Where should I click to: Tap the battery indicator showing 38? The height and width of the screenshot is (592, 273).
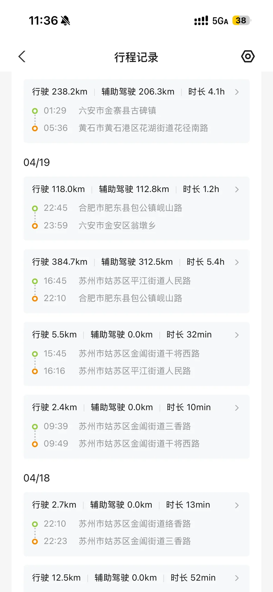click(x=241, y=20)
